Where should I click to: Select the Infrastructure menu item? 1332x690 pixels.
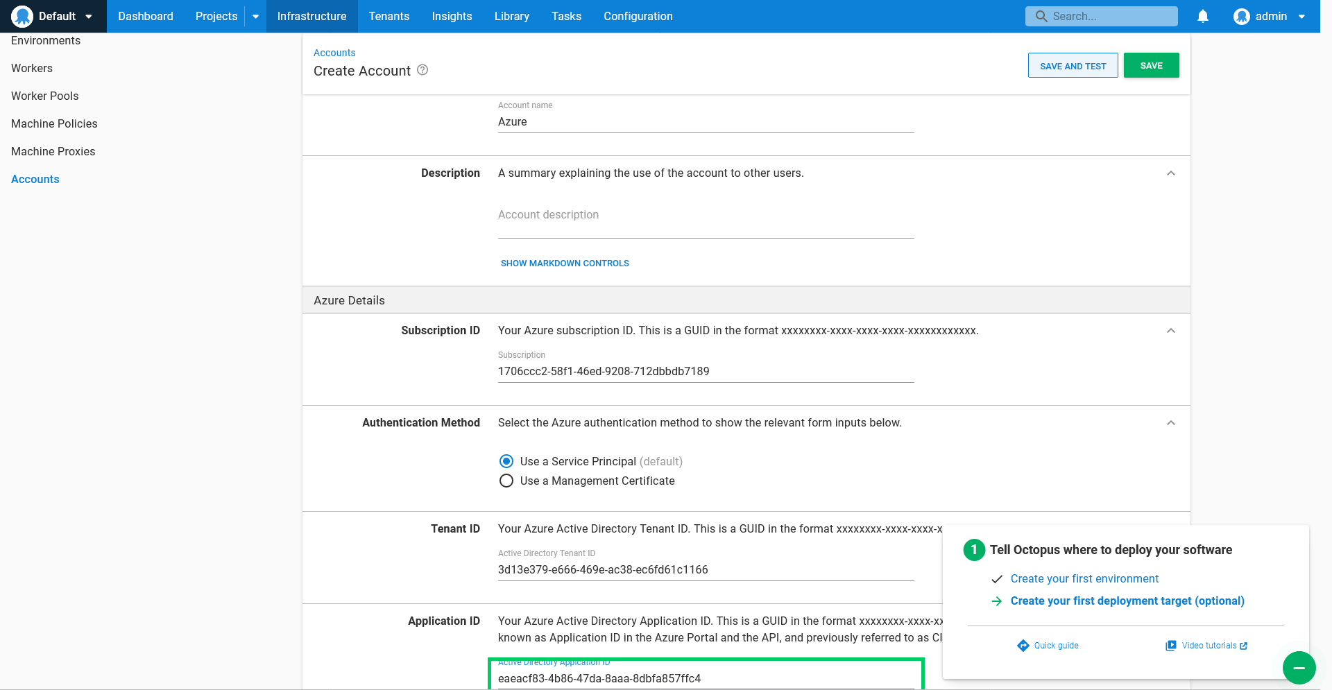(x=311, y=16)
